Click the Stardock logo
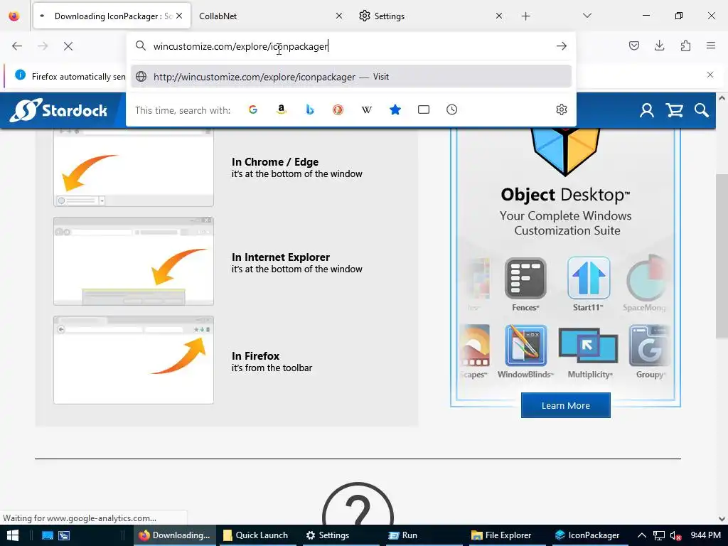 [58, 110]
